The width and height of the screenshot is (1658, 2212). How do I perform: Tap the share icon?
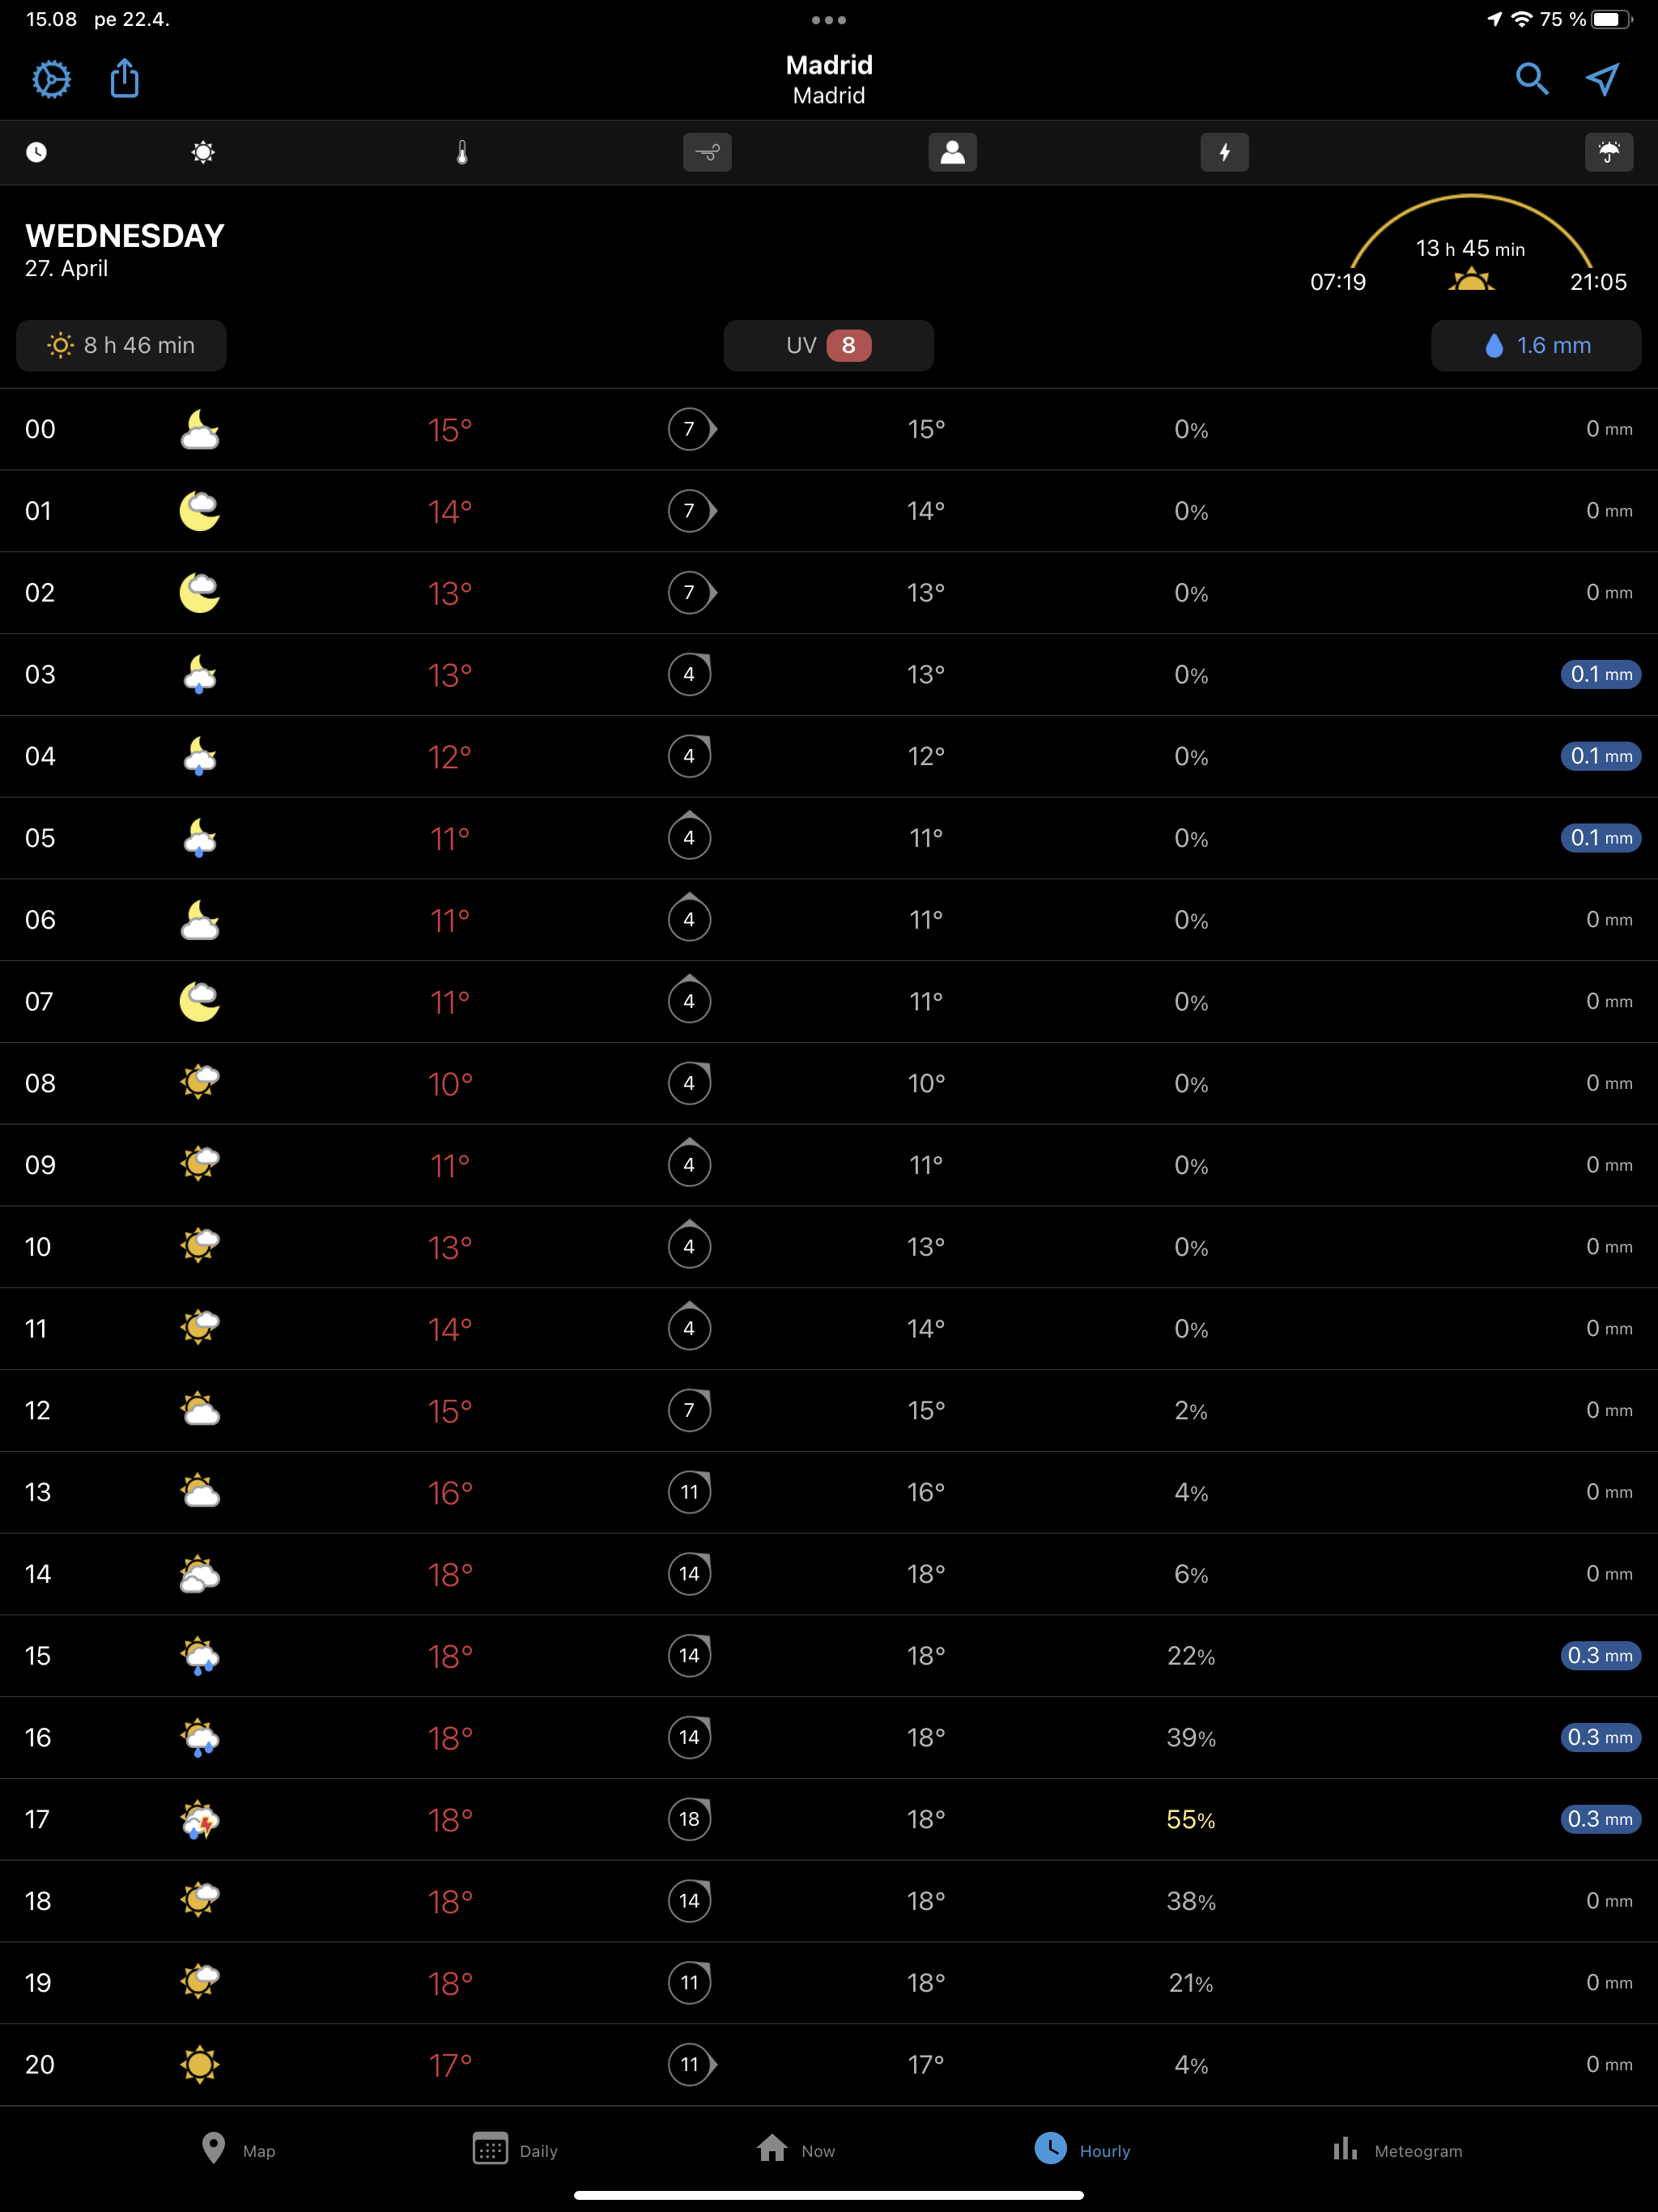point(124,78)
